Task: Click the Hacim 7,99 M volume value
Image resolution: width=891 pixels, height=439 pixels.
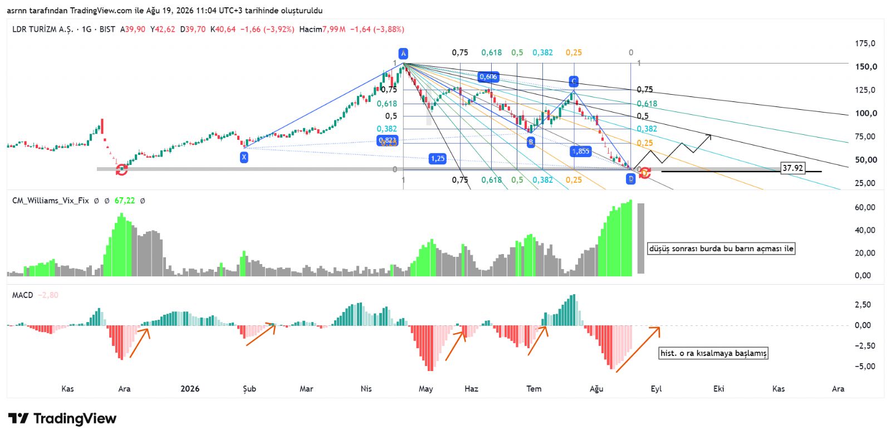Action: point(322,29)
